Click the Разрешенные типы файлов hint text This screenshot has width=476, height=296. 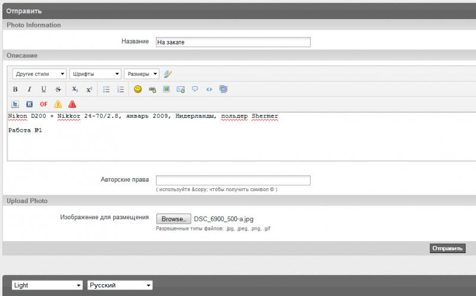pyautogui.click(x=213, y=229)
